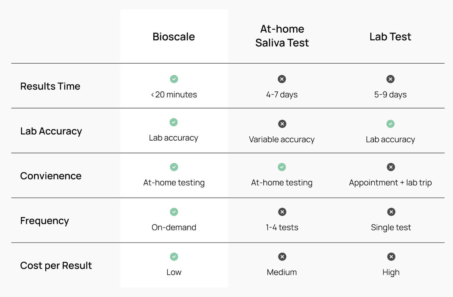This screenshot has width=453, height=297.
Task: Click the green check above "On-demand"
Action: [174, 212]
